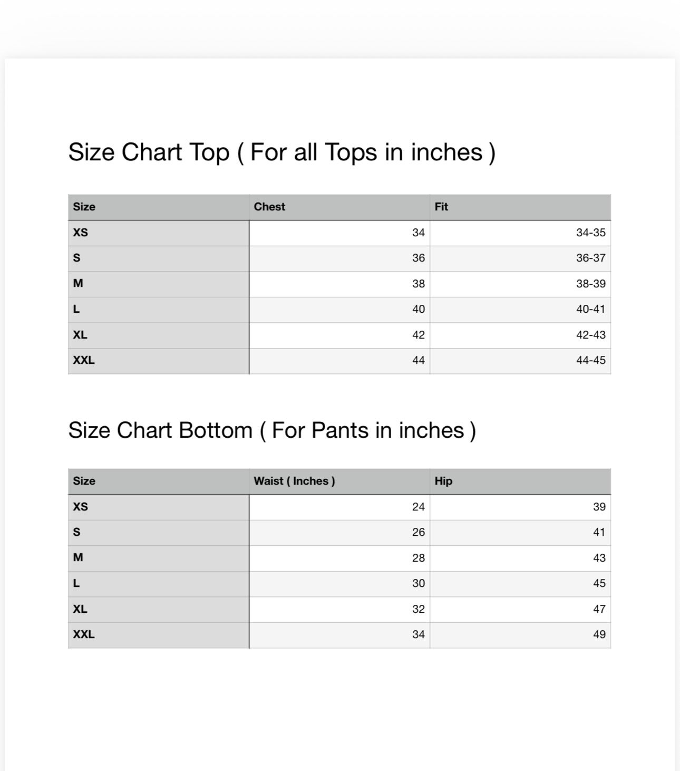Viewport: 680px width, 771px height.
Task: Click the Size header of the tops table
Action: click(x=84, y=207)
